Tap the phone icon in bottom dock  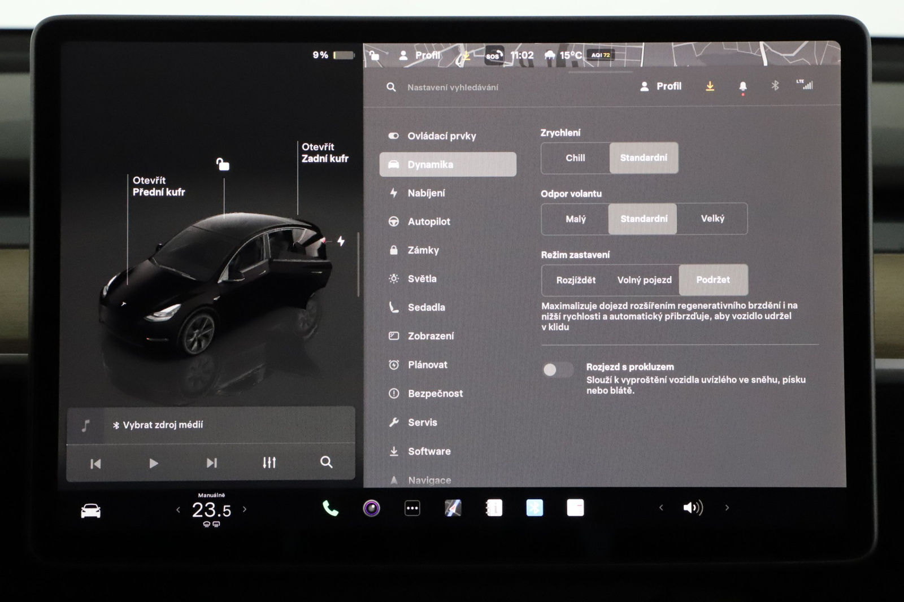coord(331,509)
